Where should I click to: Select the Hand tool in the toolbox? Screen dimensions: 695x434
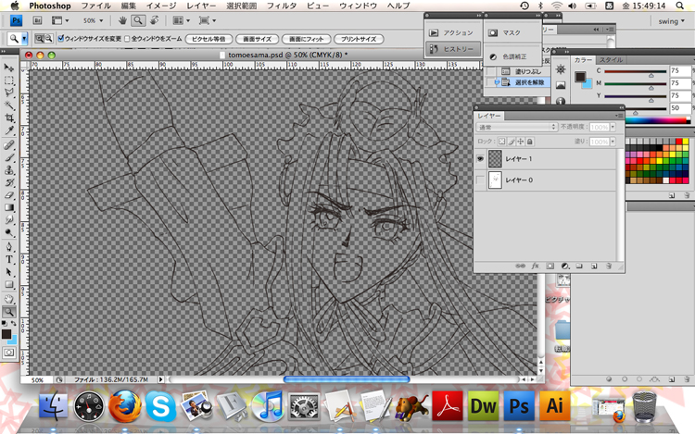(9, 299)
